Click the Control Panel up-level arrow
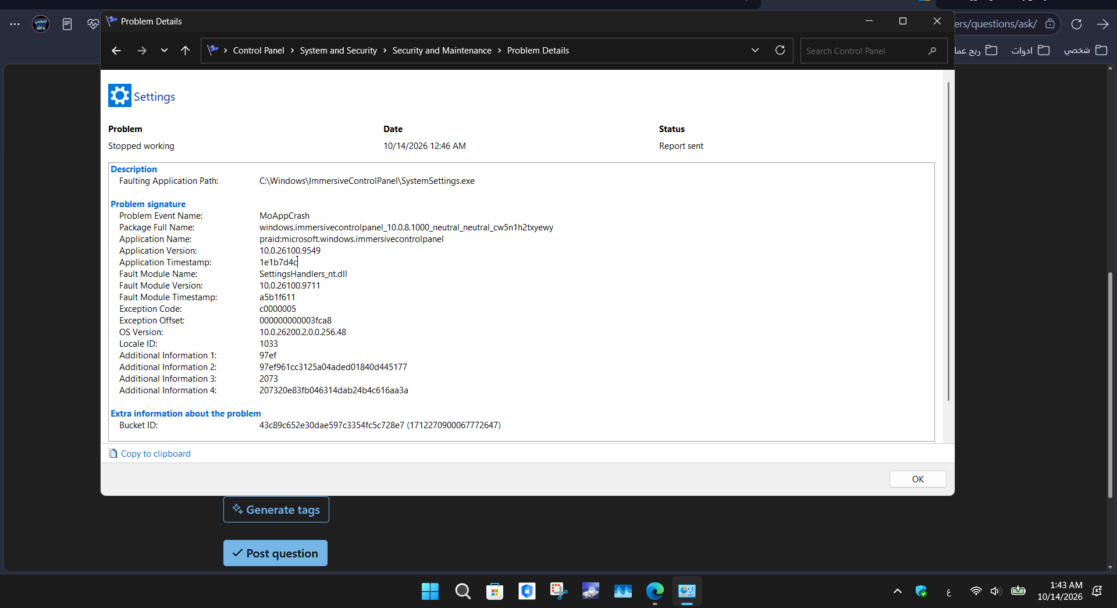 tap(185, 51)
